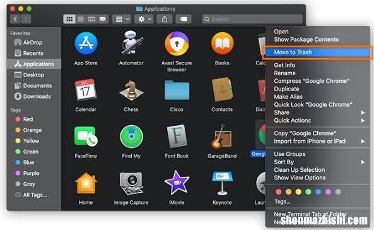374x230 pixels.
Task: Go forward with the Finder forward arrow
Action: pyautogui.click(x=26, y=19)
